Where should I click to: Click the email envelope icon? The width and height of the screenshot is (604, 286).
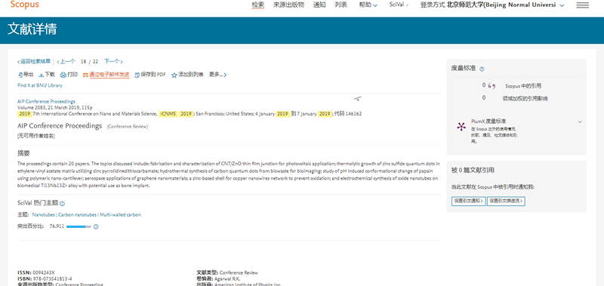tap(85, 75)
